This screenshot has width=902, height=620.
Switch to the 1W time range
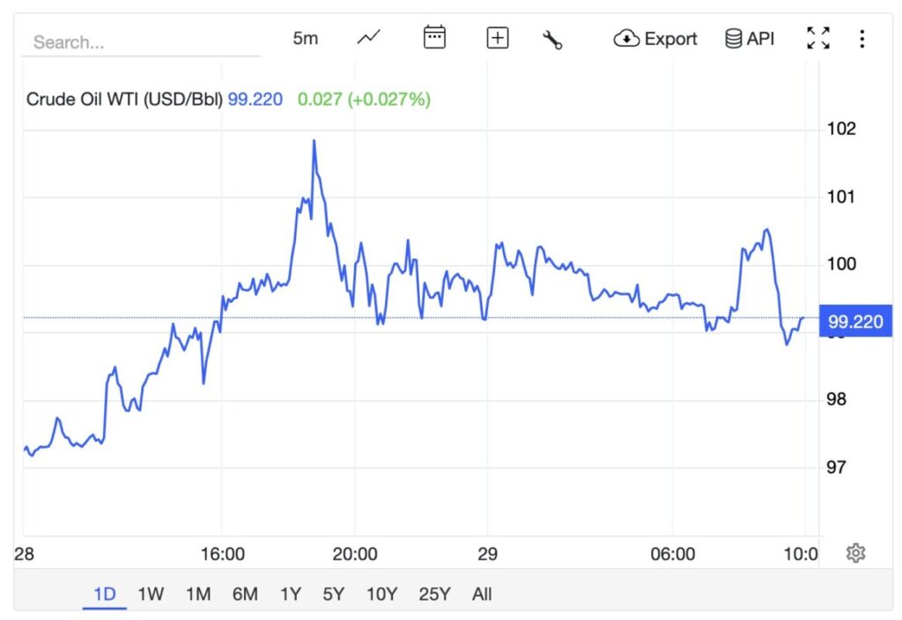[151, 594]
